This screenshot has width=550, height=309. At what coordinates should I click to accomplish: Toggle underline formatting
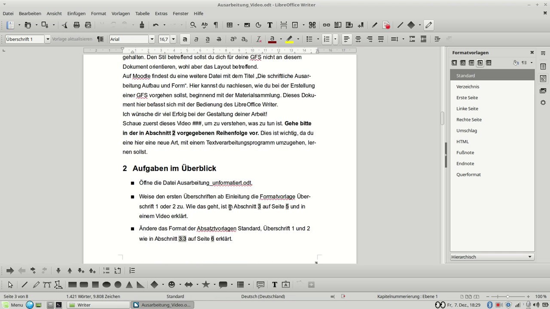click(x=208, y=39)
